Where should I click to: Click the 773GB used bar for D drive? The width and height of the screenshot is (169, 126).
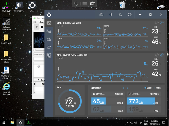tap(141, 101)
